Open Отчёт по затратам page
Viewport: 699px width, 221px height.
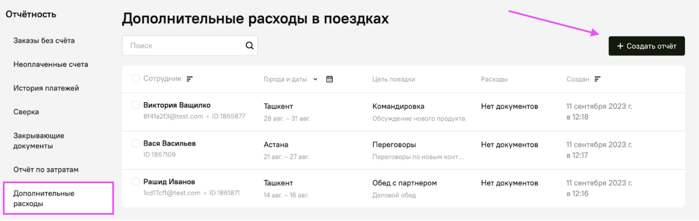pos(46,169)
